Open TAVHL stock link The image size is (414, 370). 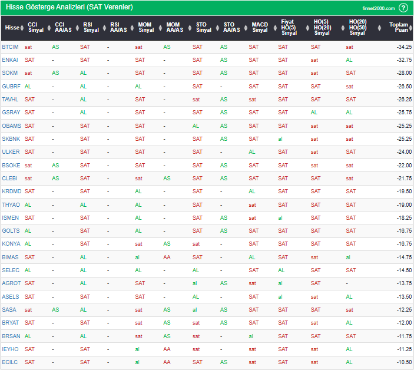coord(10,100)
